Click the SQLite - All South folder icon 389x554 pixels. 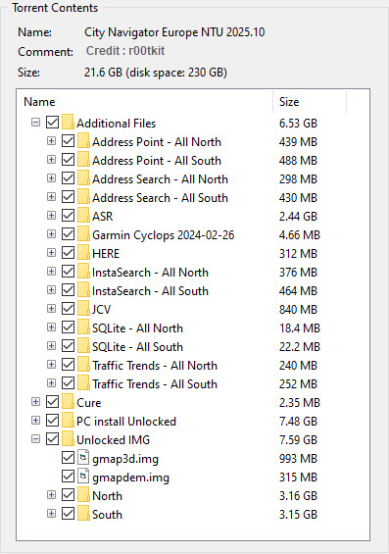[x=83, y=346]
